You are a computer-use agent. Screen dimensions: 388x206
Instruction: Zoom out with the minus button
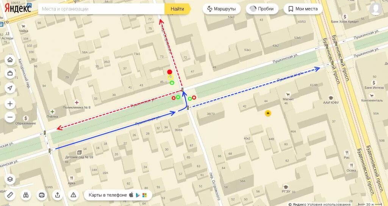tap(10, 117)
